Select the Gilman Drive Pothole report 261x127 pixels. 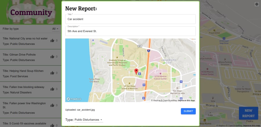click(31, 57)
